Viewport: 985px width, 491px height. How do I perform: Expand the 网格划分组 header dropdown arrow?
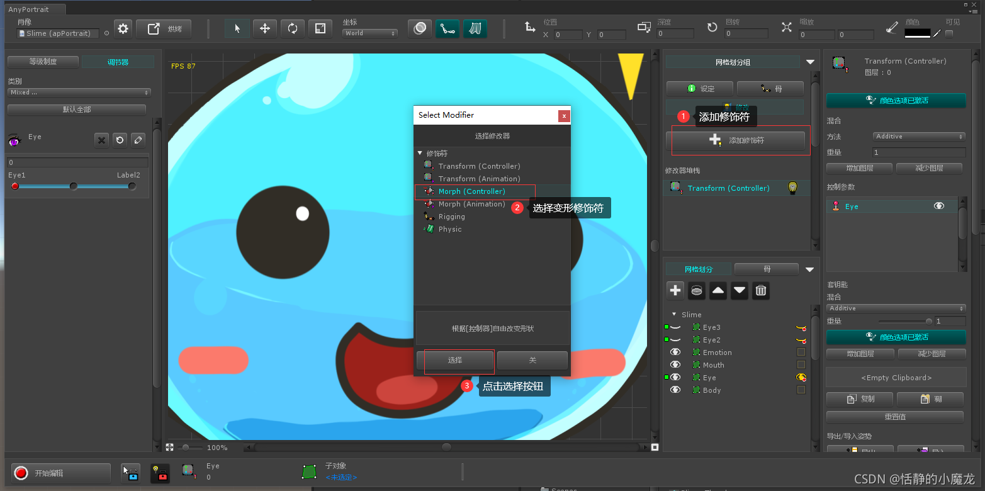[810, 62]
